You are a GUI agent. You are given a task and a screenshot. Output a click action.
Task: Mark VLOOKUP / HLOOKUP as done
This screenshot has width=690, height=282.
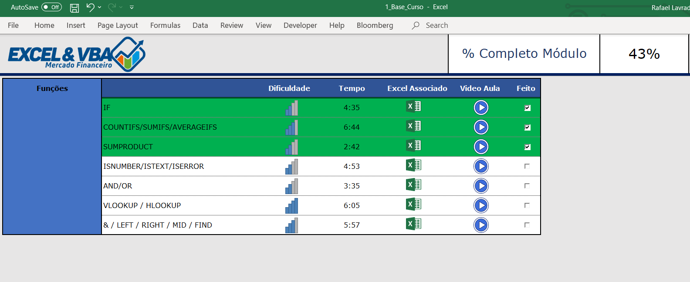click(527, 205)
